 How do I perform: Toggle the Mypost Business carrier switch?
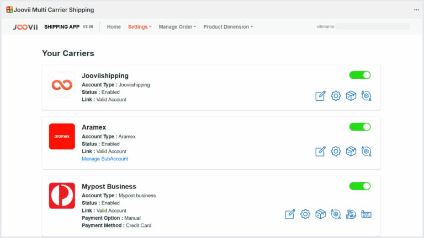point(360,186)
